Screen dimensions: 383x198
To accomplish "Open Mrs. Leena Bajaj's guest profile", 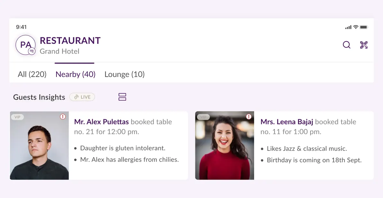I will tap(286, 122).
